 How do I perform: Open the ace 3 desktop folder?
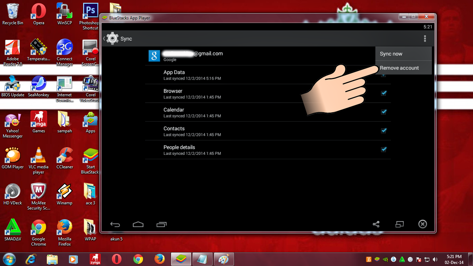90,194
